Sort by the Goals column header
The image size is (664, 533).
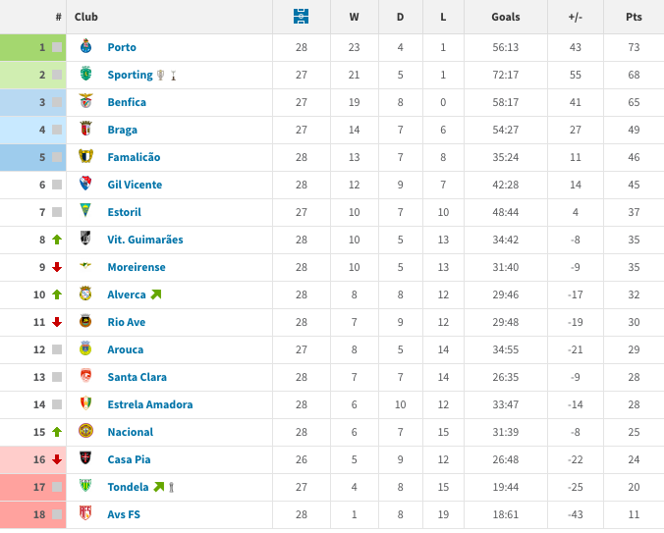tap(506, 17)
